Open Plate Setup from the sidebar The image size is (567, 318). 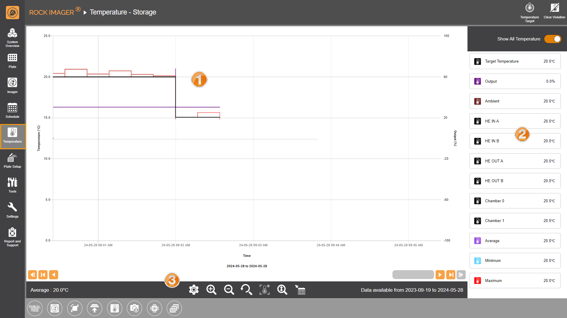(x=12, y=161)
